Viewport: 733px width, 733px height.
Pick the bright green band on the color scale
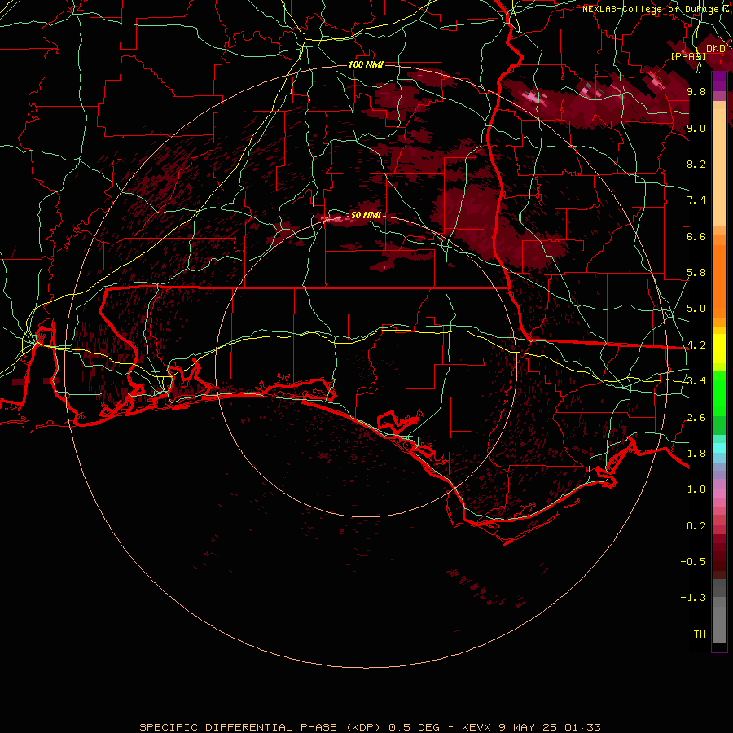(x=719, y=393)
